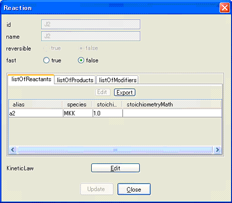Open the KineticLaw Edit button
Screen dimensions: 232x203
pyautogui.click(x=116, y=168)
